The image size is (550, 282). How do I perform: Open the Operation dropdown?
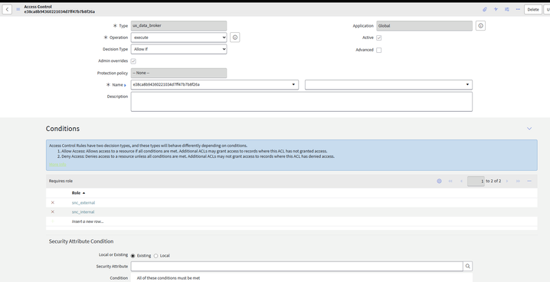[179, 38]
